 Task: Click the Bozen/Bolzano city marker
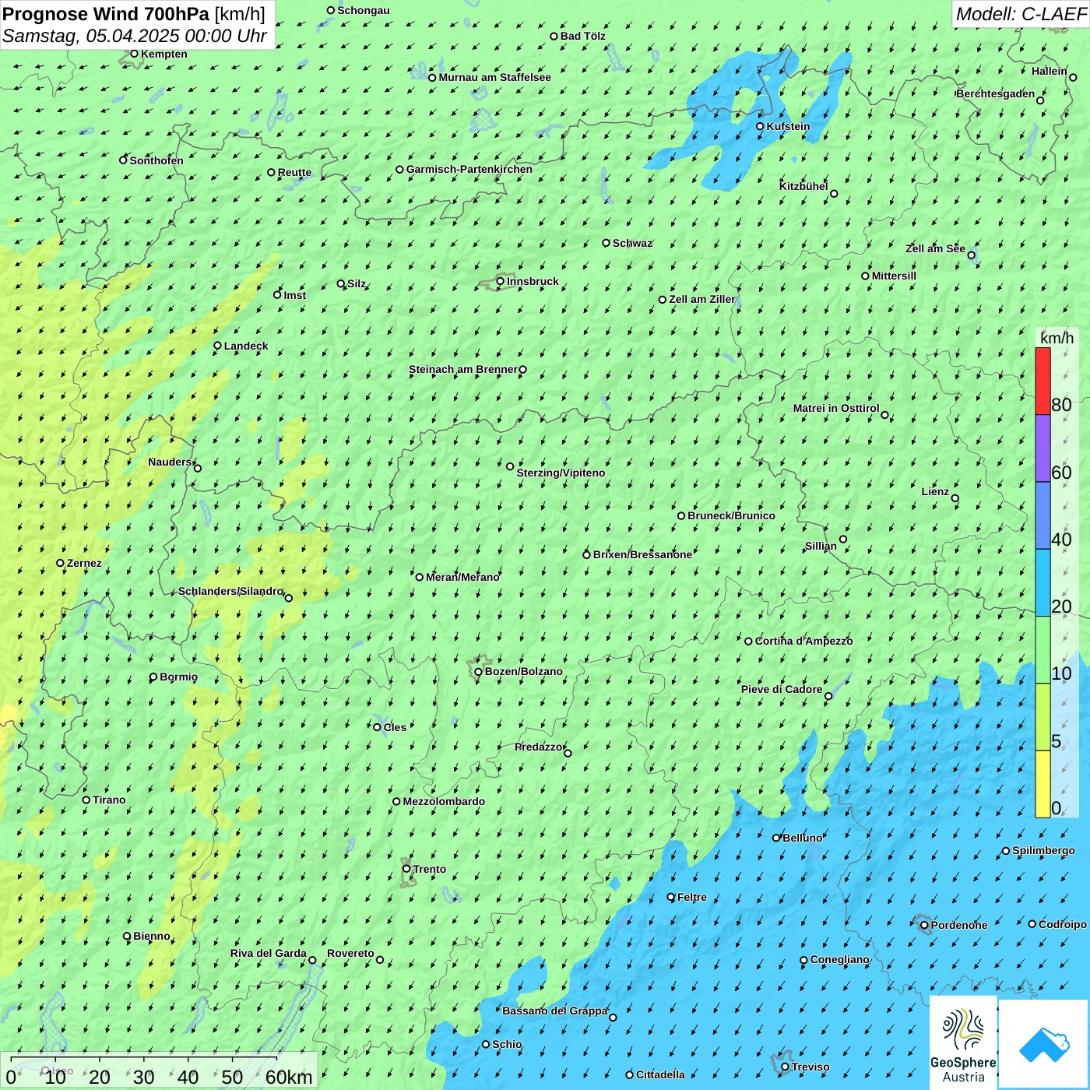point(478,672)
